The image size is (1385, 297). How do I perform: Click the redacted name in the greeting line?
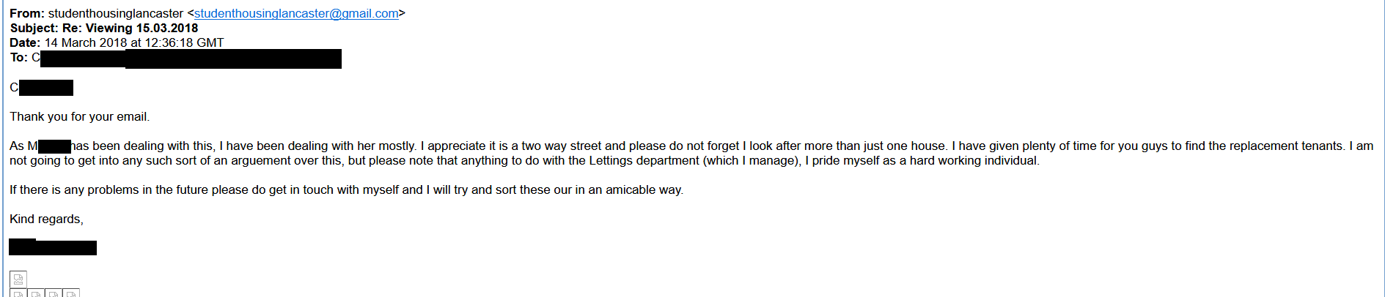pos(46,88)
